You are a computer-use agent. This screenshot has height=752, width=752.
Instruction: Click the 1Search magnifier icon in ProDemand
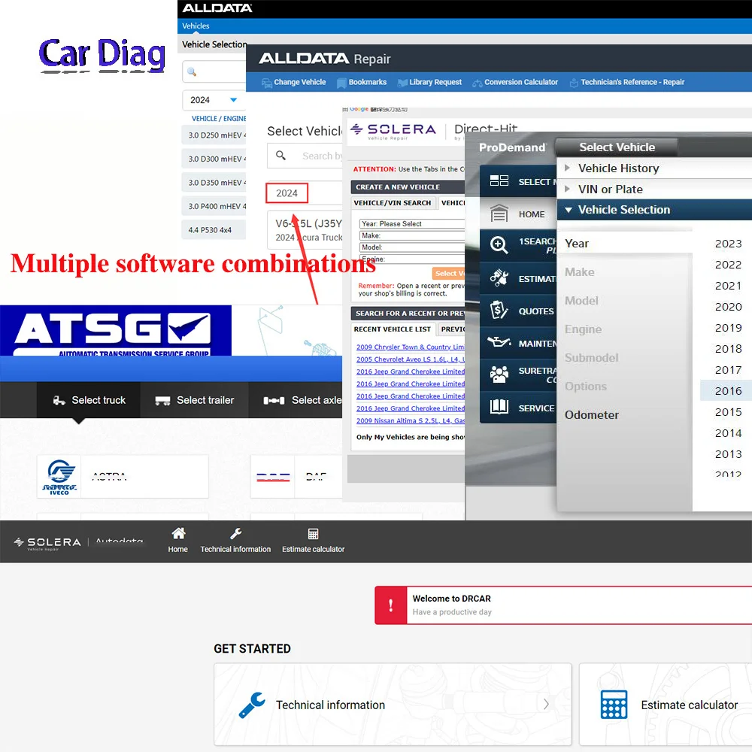pos(499,245)
